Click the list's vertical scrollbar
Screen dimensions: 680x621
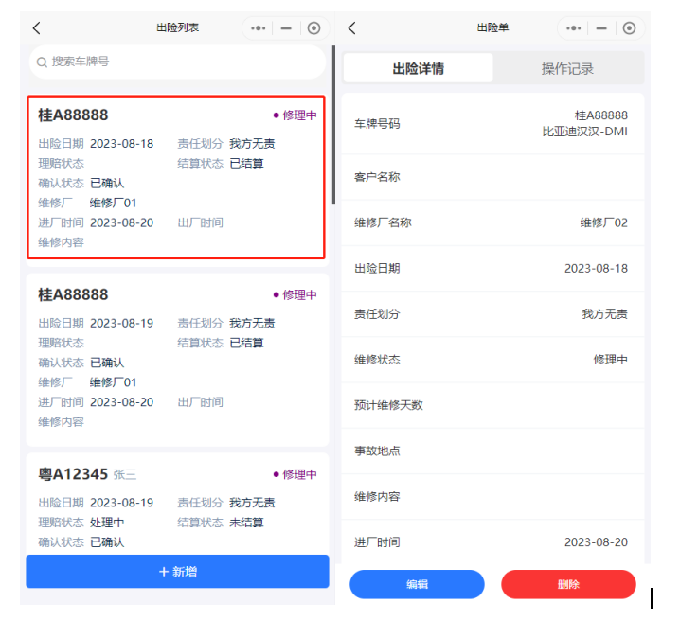pos(333,123)
